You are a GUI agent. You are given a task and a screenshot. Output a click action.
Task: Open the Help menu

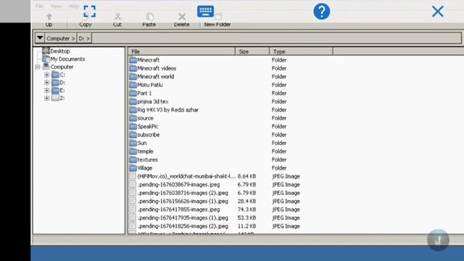[73, 7]
